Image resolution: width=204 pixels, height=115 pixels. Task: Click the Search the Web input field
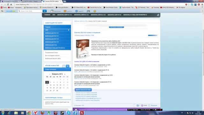(30, 11)
